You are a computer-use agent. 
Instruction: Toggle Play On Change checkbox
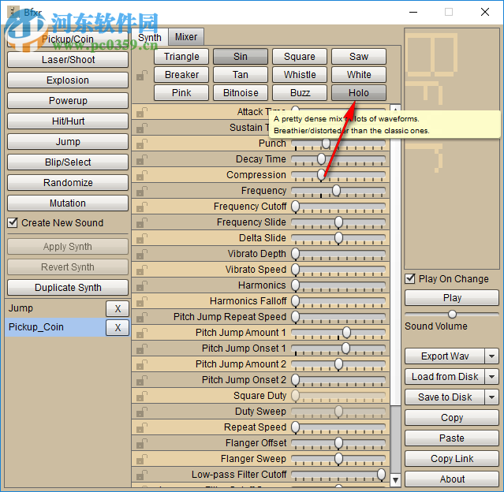(x=410, y=278)
